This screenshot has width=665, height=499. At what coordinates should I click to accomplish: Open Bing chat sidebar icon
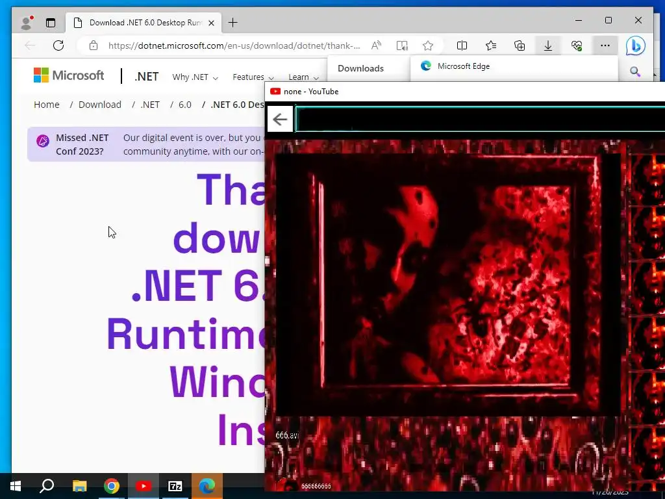click(636, 46)
